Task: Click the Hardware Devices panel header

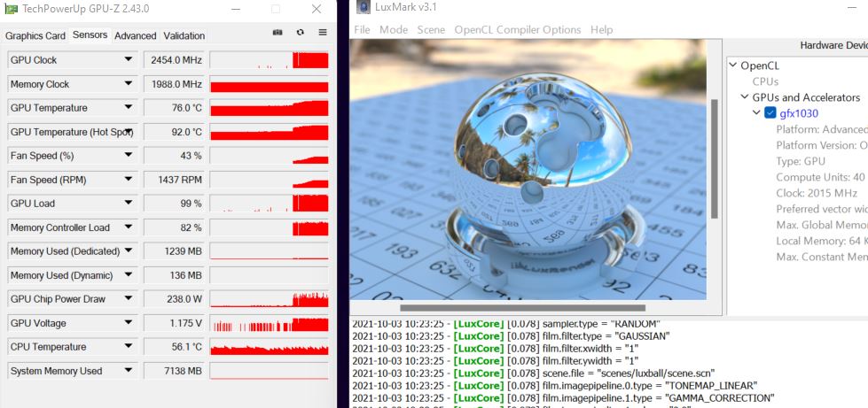Action: (x=833, y=46)
